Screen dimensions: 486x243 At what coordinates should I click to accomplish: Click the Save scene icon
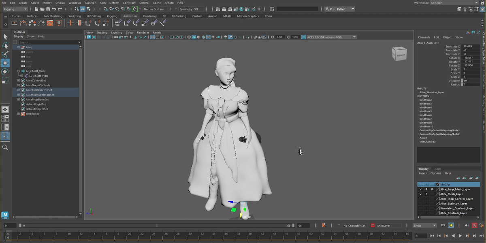point(48,9)
